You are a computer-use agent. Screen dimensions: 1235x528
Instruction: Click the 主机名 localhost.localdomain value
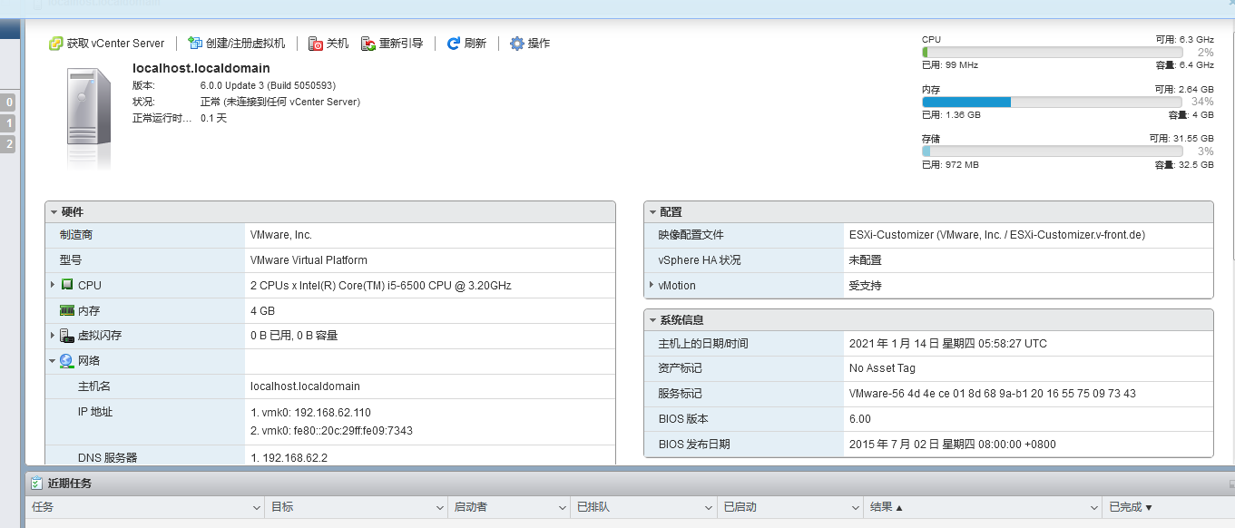click(305, 386)
